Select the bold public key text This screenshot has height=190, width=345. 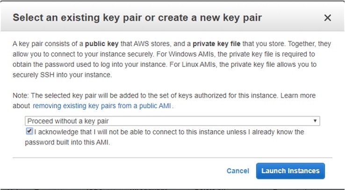tap(102, 44)
